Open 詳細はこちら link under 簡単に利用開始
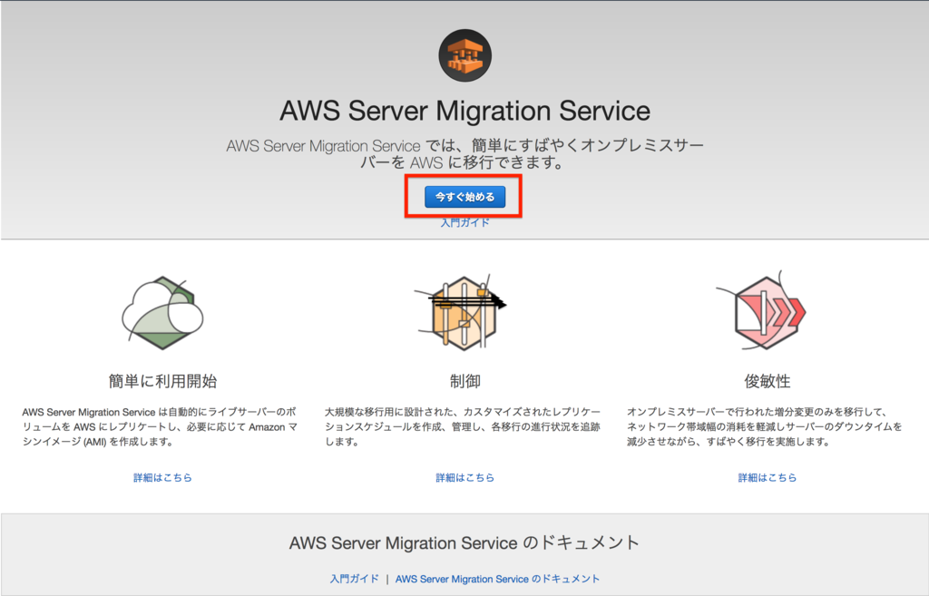 [162, 477]
